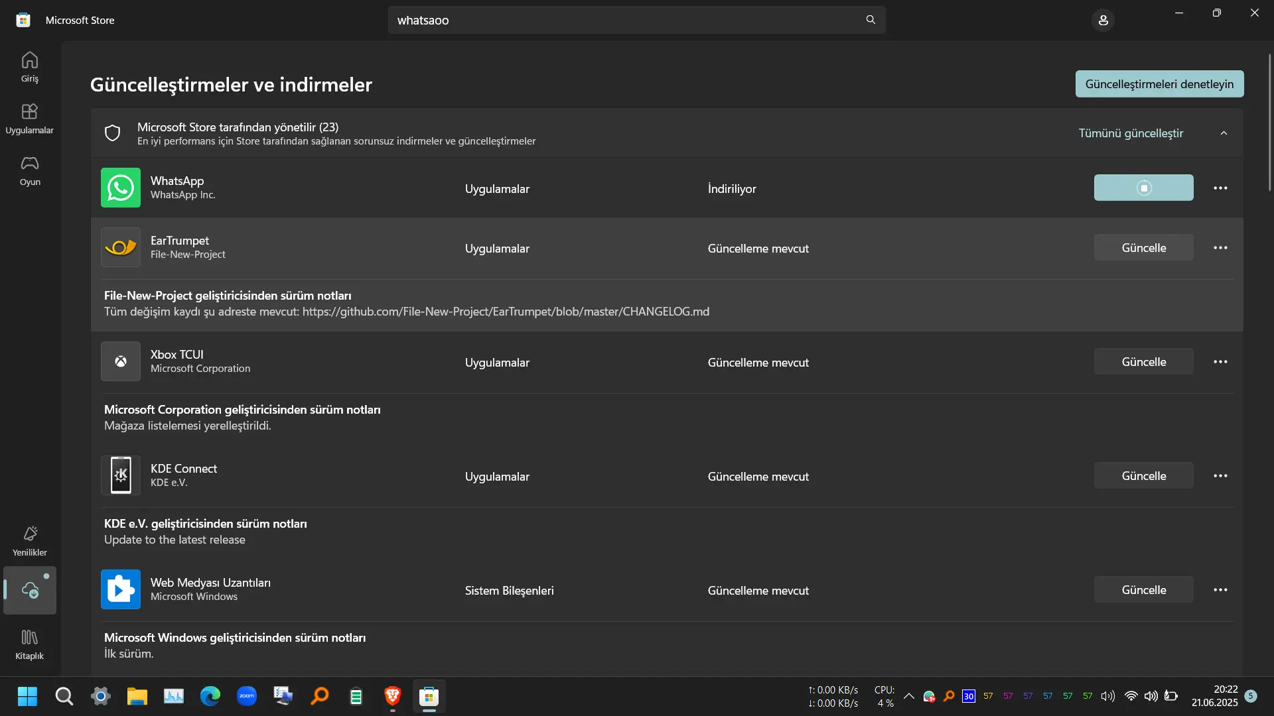The height and width of the screenshot is (716, 1274).
Task: Open the Uygulamalar section in the sidebar
Action: (30, 119)
